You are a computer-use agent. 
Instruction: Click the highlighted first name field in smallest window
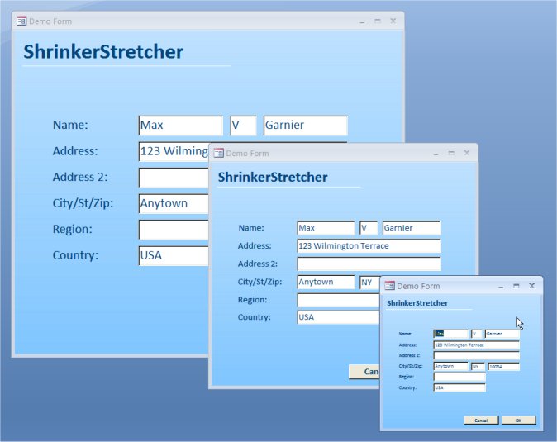coord(450,334)
